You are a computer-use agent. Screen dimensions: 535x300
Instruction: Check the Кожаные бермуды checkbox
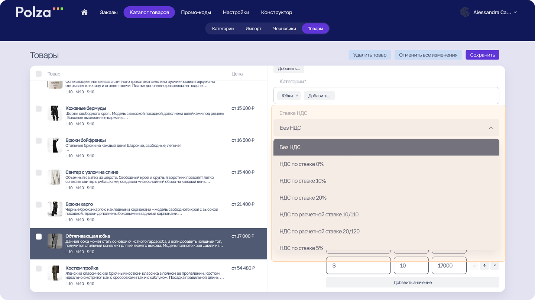pyautogui.click(x=39, y=109)
